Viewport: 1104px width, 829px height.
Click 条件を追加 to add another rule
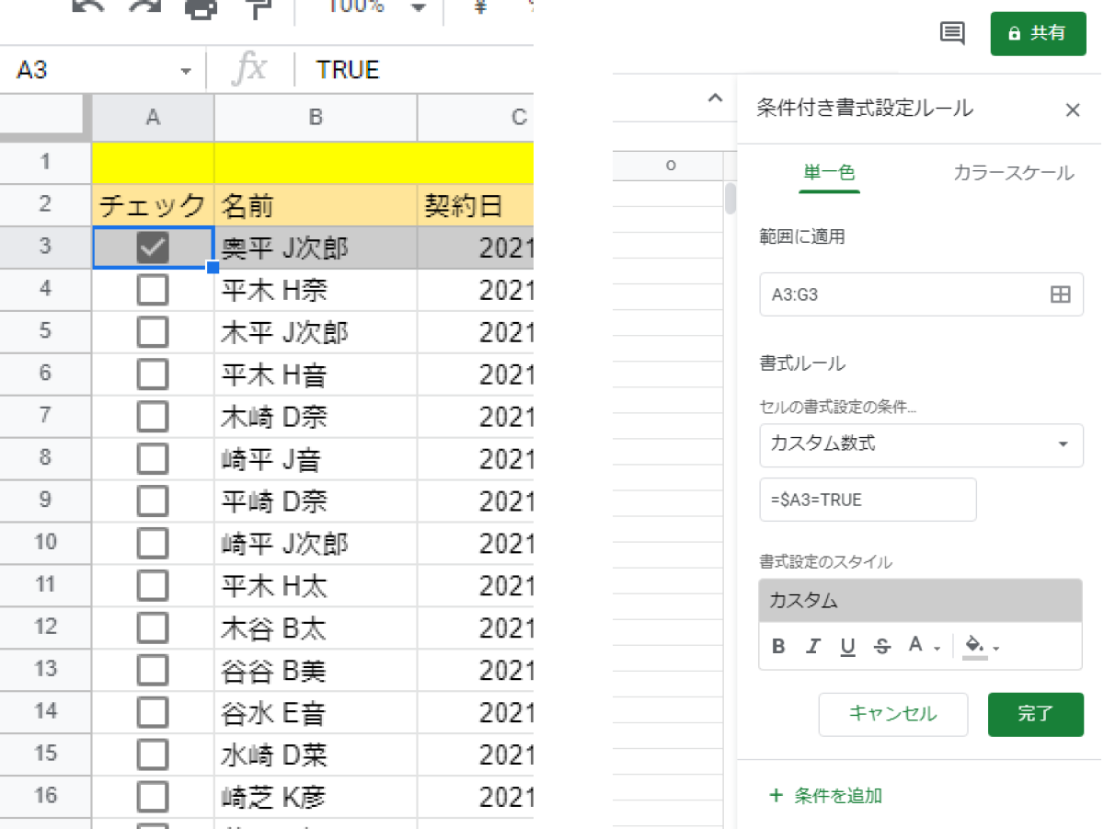point(823,797)
